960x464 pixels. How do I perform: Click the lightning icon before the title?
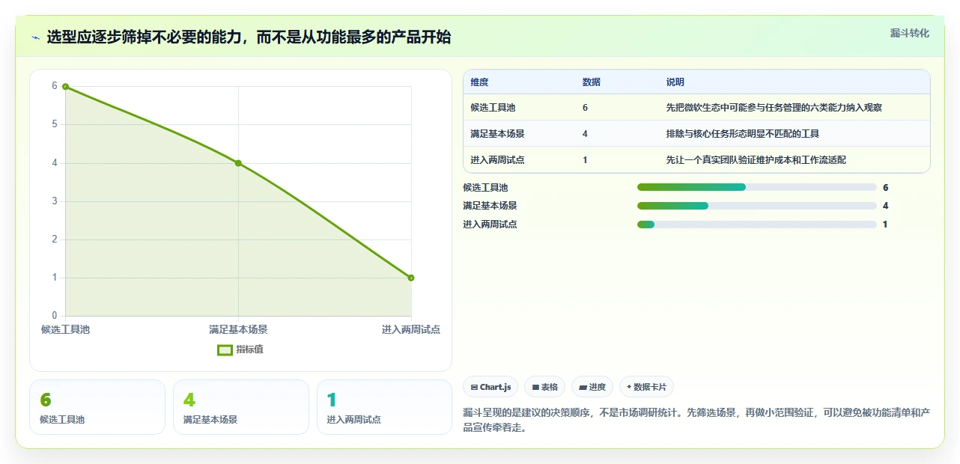(x=35, y=37)
